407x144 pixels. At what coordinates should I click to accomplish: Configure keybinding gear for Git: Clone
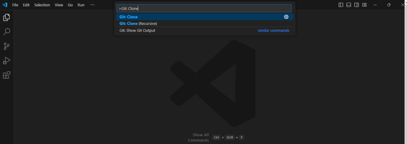tap(286, 17)
